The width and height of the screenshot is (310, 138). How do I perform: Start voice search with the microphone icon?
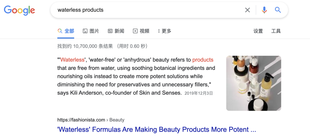(264, 10)
